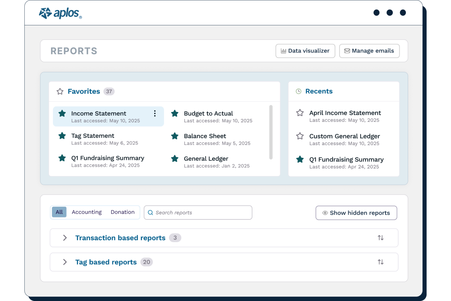
Task: Expand the Transaction based reports section
Action: (65, 238)
